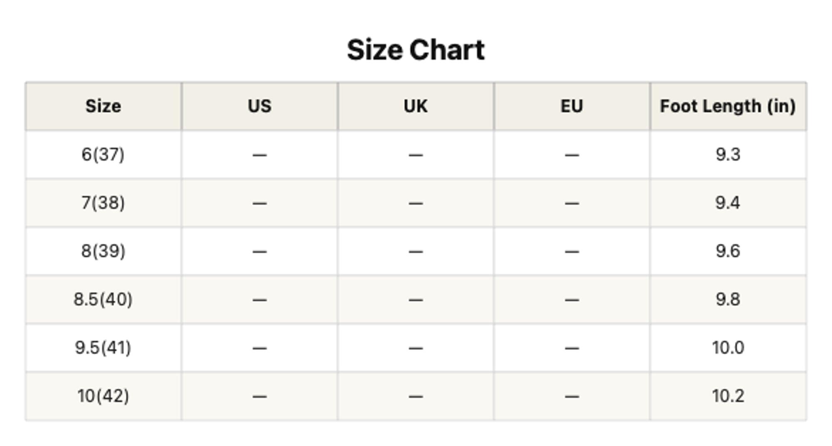Select the US column header
This screenshot has height=446, width=832.
pyautogui.click(x=260, y=106)
